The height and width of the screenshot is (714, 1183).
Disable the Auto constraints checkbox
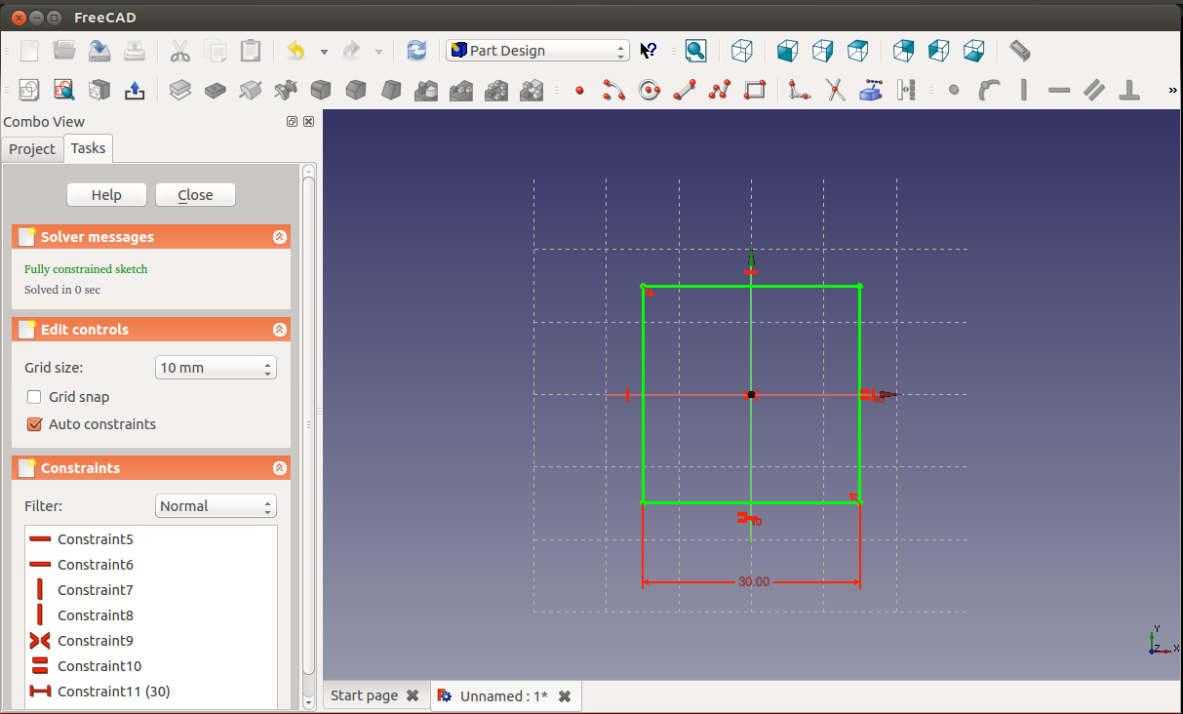click(x=34, y=424)
